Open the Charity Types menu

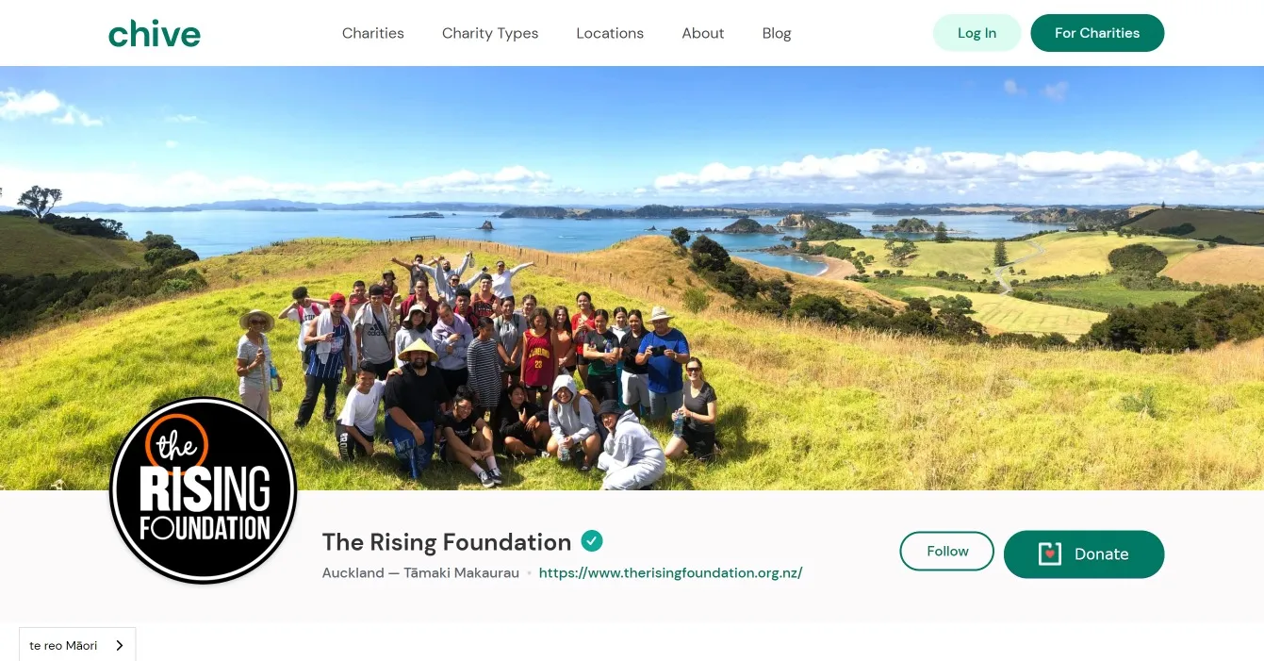[490, 33]
